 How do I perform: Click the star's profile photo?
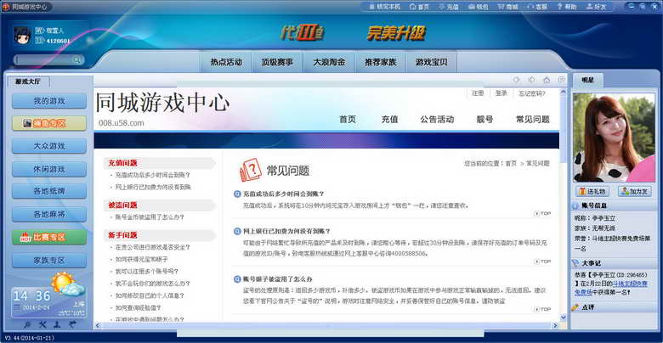tap(609, 137)
